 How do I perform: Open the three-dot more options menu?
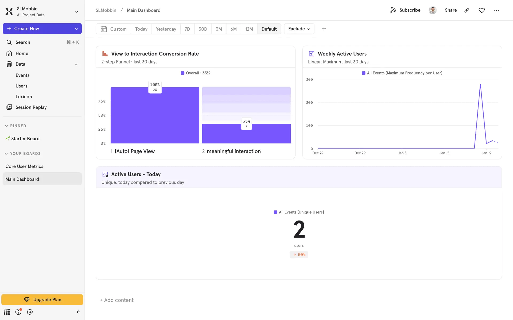(x=496, y=10)
